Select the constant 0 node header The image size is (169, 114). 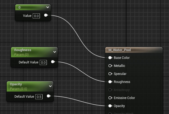tap(29, 7)
